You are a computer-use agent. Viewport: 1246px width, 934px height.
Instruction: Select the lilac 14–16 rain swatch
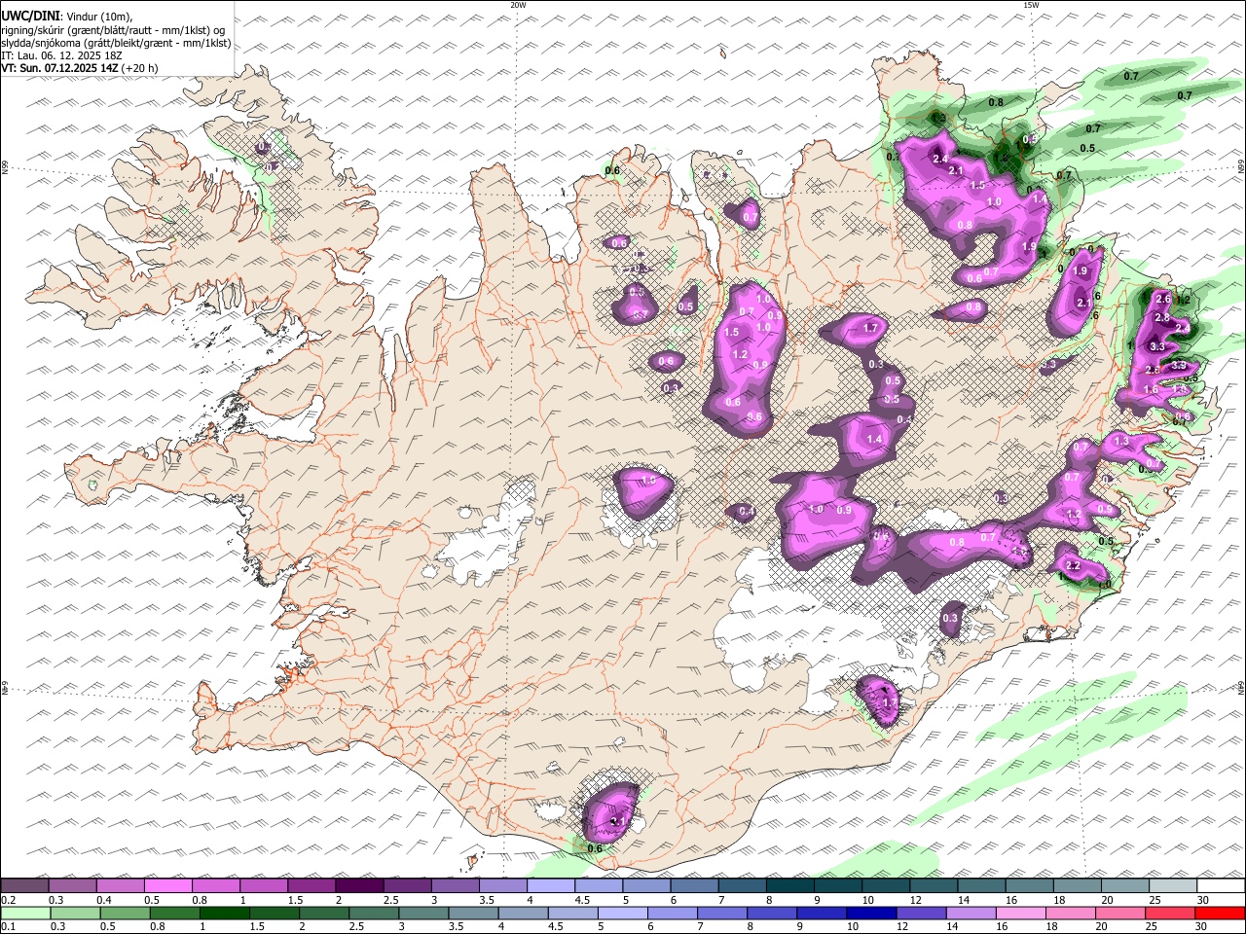point(971,914)
